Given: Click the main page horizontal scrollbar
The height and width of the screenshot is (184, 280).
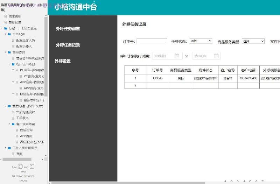Looking at the screenshot, I should (128, 183).
